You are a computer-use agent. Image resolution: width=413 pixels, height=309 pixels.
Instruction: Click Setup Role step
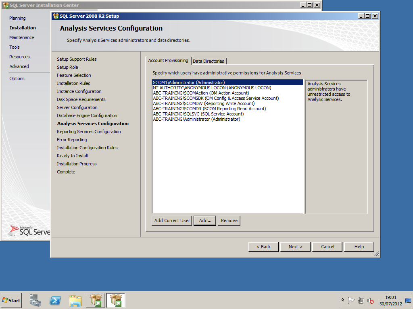coord(67,67)
